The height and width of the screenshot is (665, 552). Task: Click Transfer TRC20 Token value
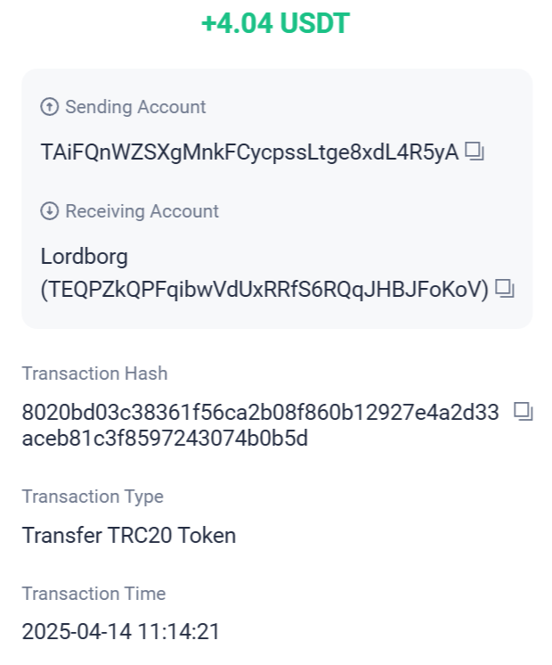[129, 535]
